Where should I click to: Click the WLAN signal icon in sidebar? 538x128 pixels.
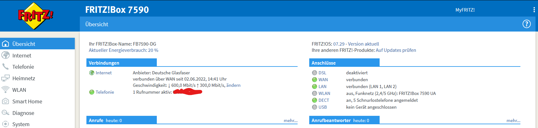tap(6, 90)
